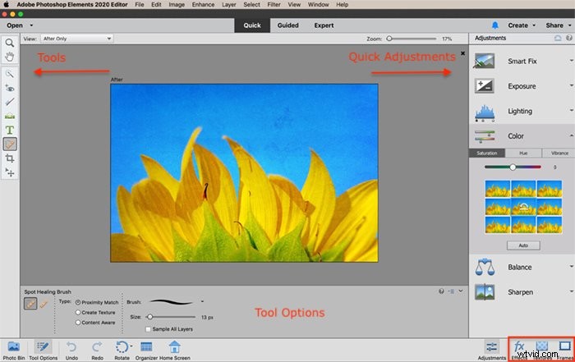
Task: Select the Whiten Teeth tool
Action: pyautogui.click(x=10, y=102)
